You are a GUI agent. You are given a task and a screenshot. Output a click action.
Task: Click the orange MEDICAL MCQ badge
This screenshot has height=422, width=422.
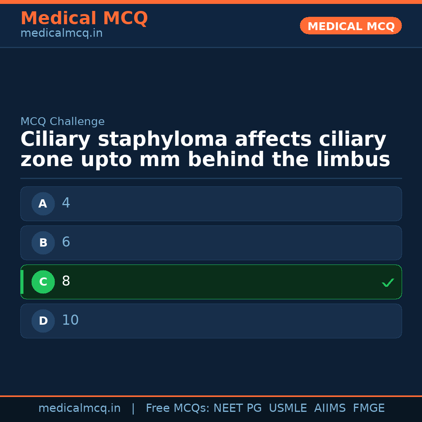[x=350, y=26]
